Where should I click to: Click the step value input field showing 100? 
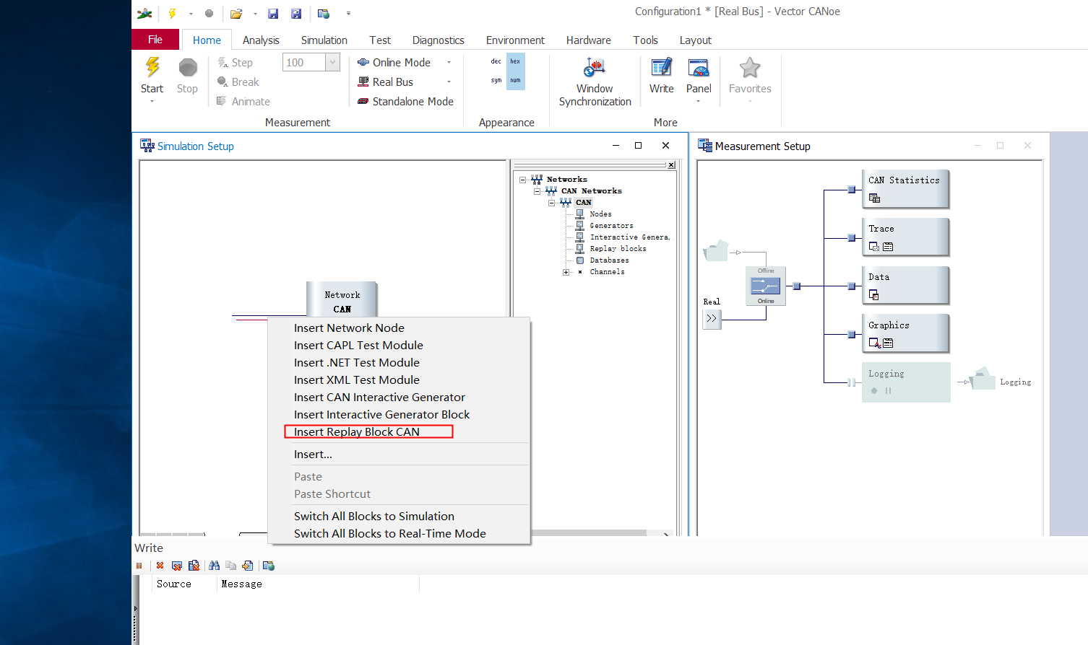point(304,63)
